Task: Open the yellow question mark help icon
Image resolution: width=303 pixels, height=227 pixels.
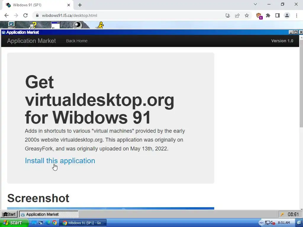Action: coord(34,25)
